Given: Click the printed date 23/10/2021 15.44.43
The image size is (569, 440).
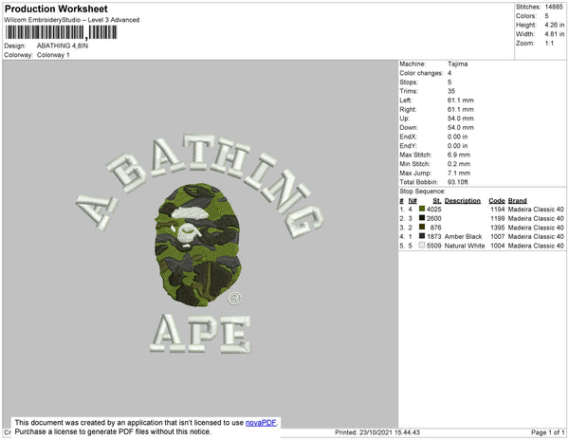Looking at the screenshot, I should [390, 432].
